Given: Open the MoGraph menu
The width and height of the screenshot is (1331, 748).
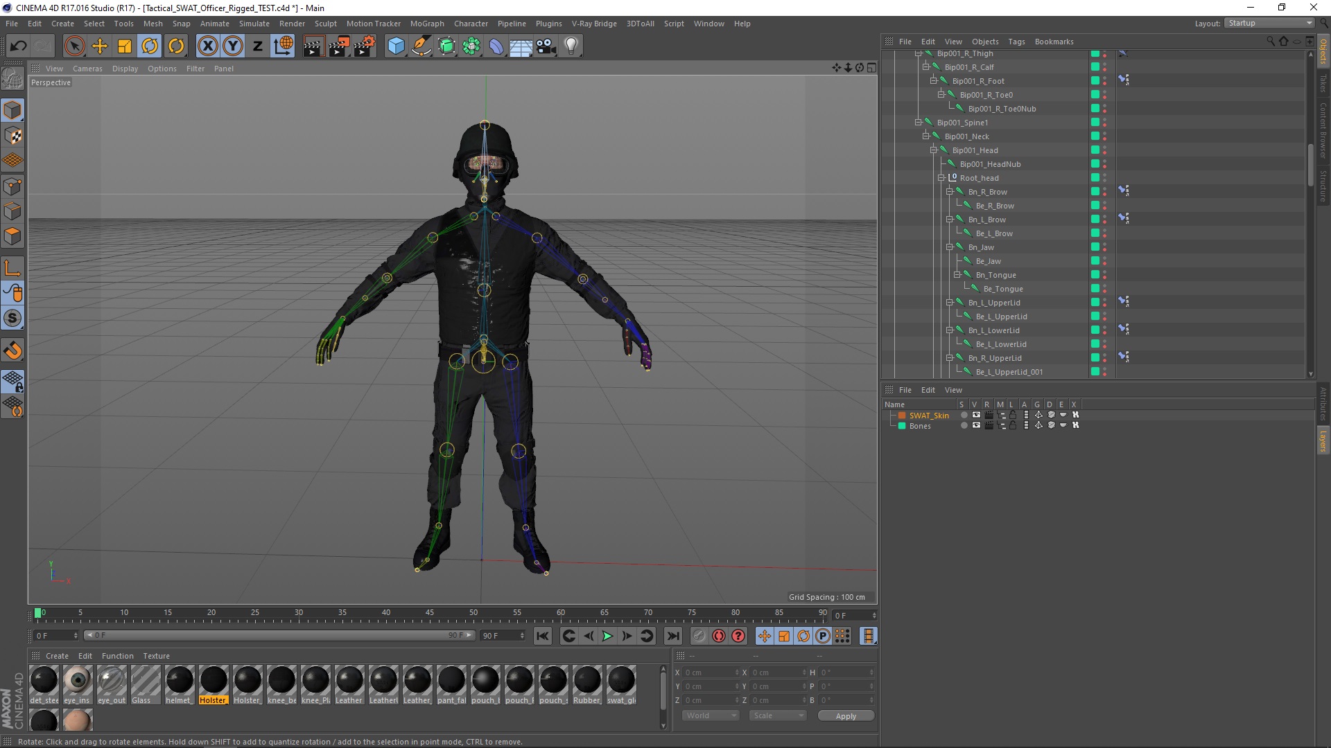Looking at the screenshot, I should point(427,24).
